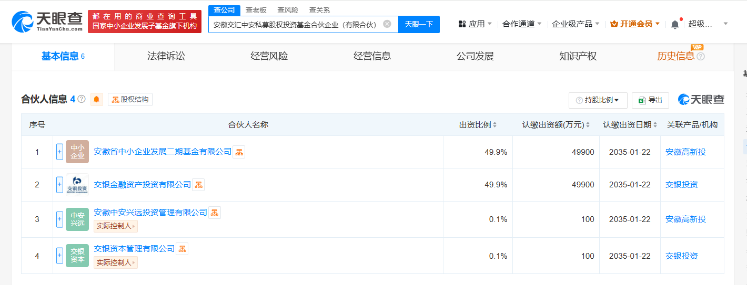Expand 交银金融资产投资 row plus toggle

pos(59,185)
